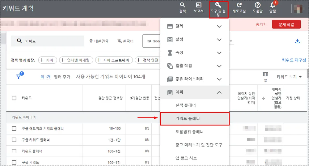Screen dimensions: 309x166
Task: Click the account profile avatar
Action: click(x=298, y=9)
